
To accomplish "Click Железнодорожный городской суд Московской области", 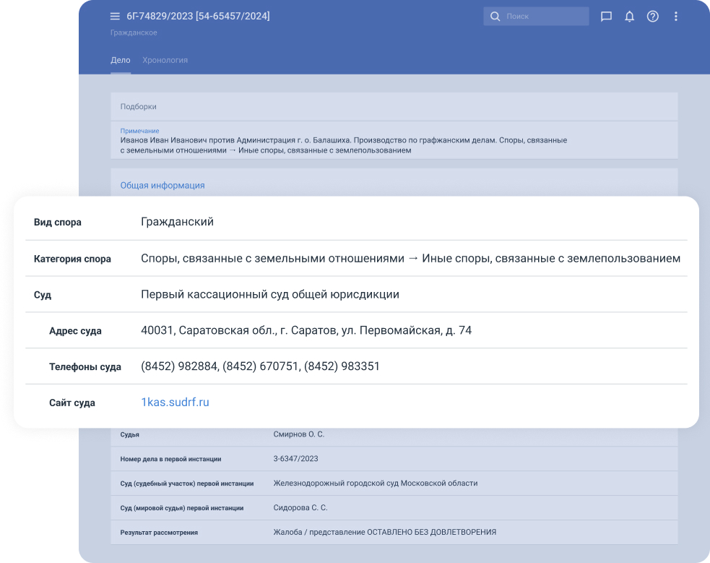I will (x=375, y=484).
